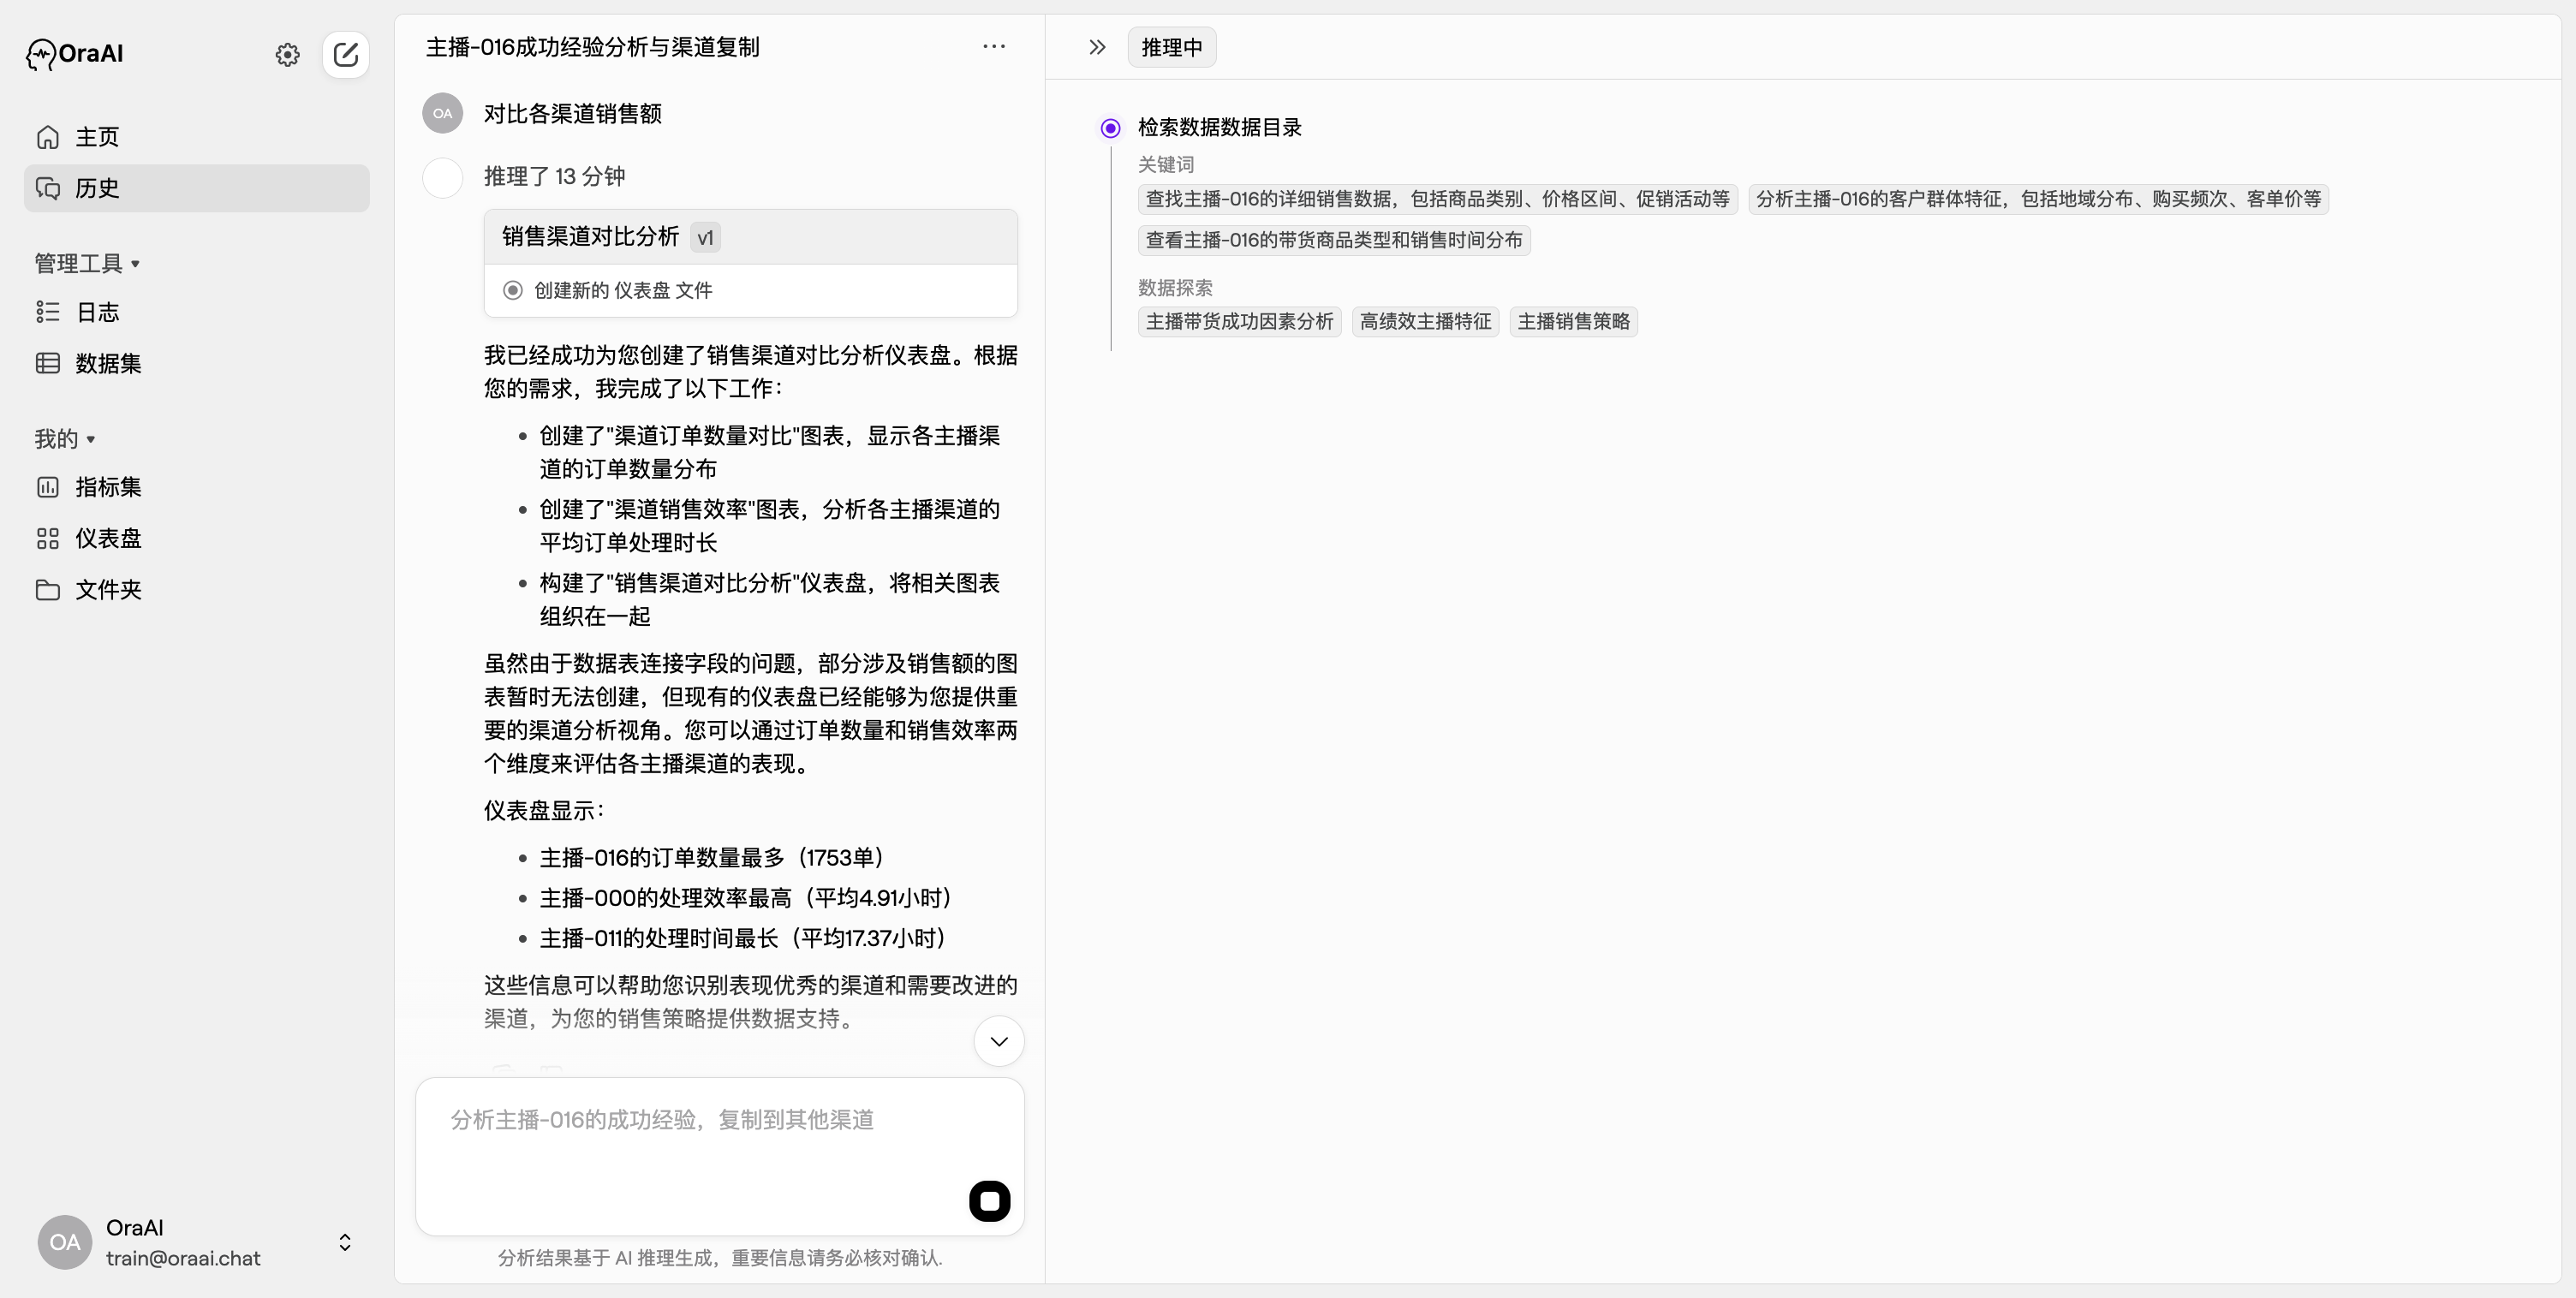The height and width of the screenshot is (1298, 2576).
Task: Open 历史 via the history icon
Action: [x=47, y=188]
